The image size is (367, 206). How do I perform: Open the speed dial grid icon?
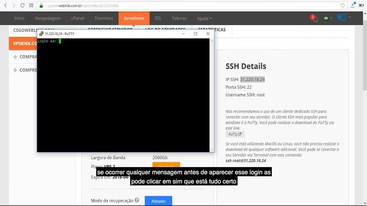pos(31,5)
